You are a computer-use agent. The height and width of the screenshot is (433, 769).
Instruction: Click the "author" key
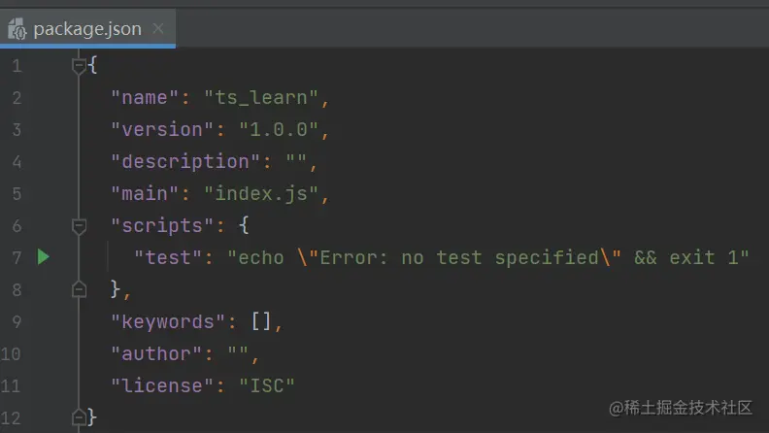point(156,354)
